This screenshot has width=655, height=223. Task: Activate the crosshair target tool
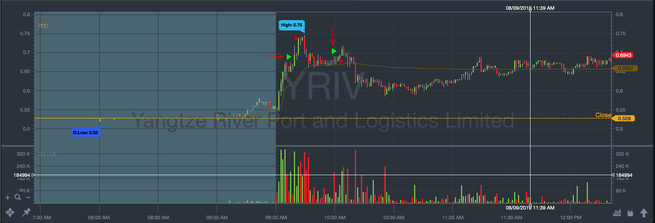10,212
